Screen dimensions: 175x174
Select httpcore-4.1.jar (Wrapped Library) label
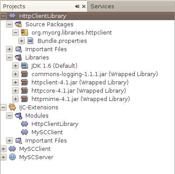point(79,91)
